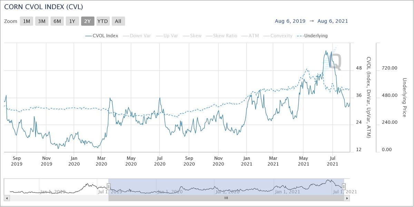Turn on the ATM series
414x207 pixels.
coord(252,36)
